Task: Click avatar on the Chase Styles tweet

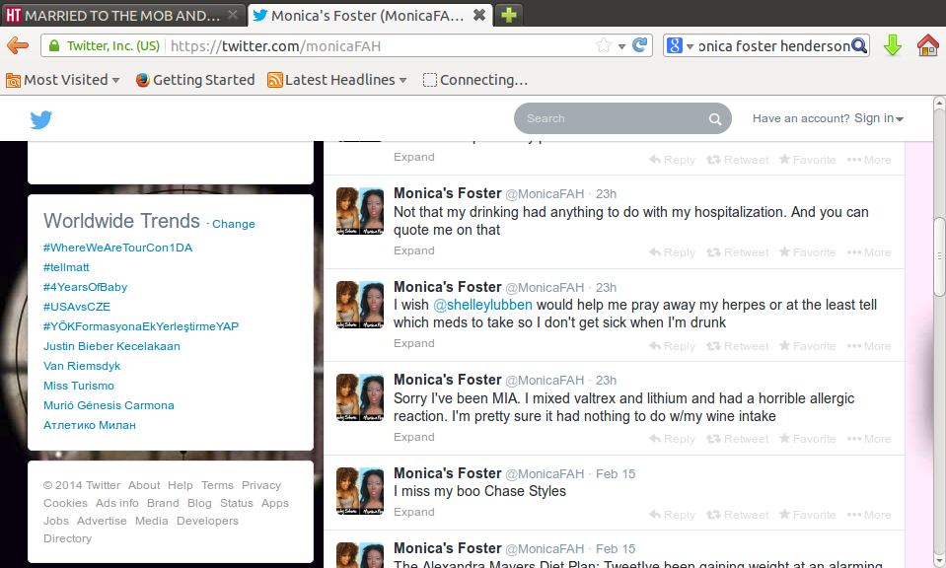Action: (360, 491)
